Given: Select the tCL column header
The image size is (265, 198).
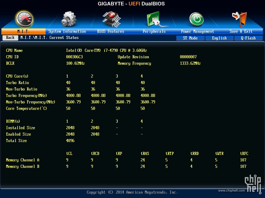Looking at the screenshot, I should (69, 154).
